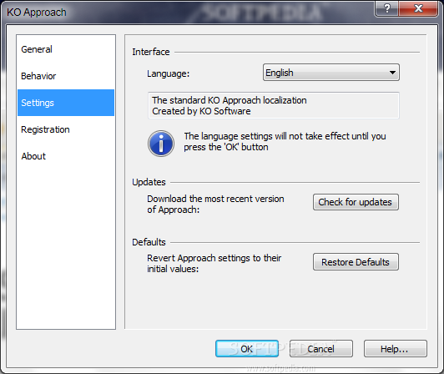Screen dimensions: 444x374
Task: Click the language settings notice text
Action: (285, 142)
